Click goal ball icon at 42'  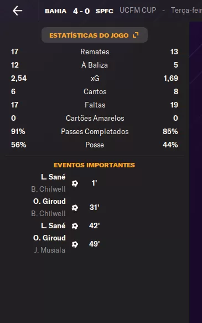tap(75, 226)
